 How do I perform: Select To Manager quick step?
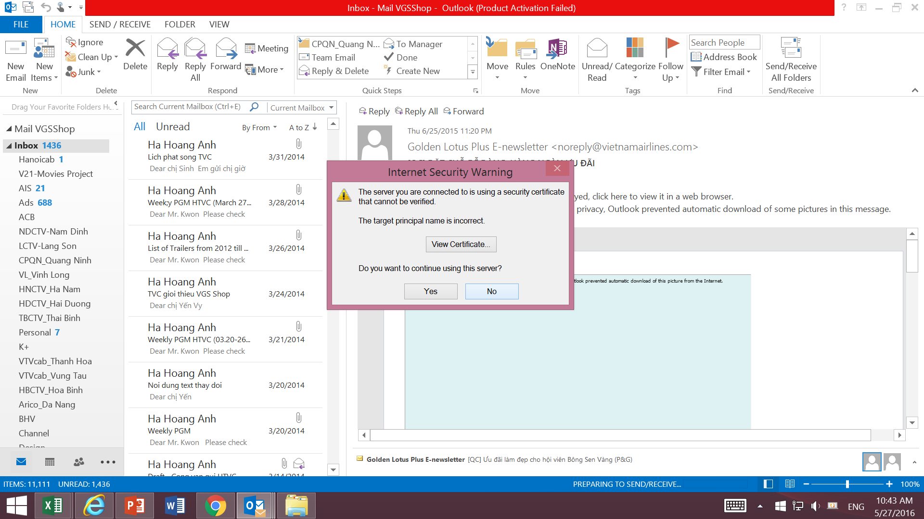click(x=413, y=44)
